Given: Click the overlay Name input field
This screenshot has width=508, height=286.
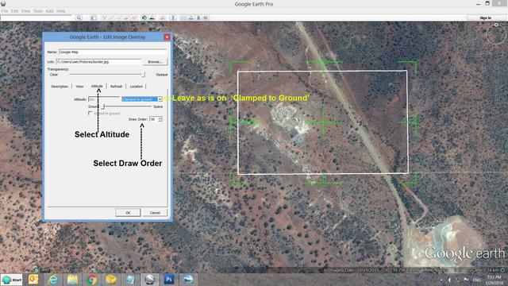Looking at the screenshot, I should (x=113, y=52).
